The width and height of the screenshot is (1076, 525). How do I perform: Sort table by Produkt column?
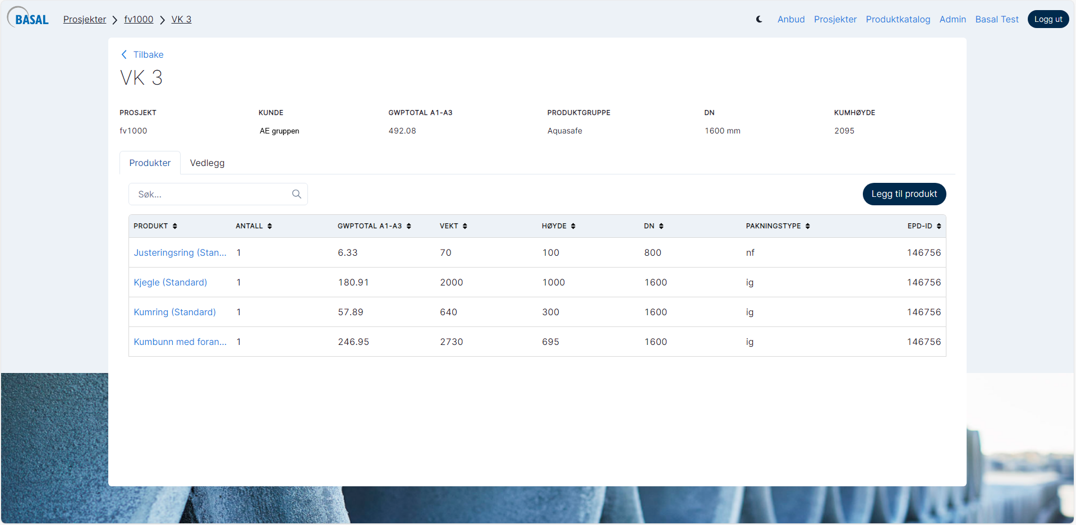pyautogui.click(x=175, y=226)
